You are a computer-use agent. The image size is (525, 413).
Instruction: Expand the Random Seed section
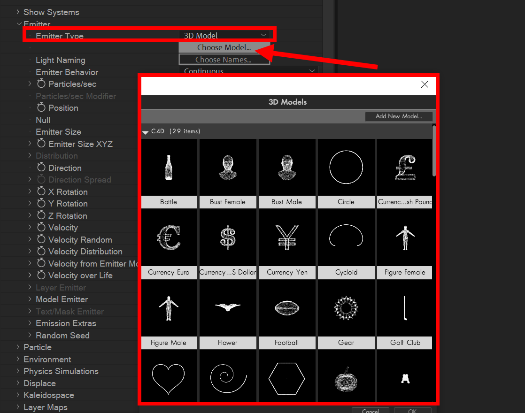[30, 335]
